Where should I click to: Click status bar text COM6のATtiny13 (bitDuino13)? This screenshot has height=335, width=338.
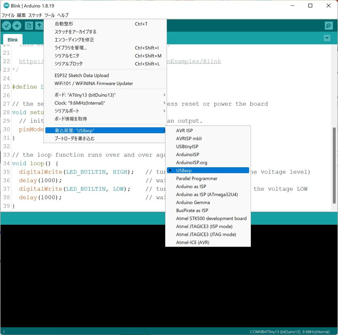click(x=275, y=332)
